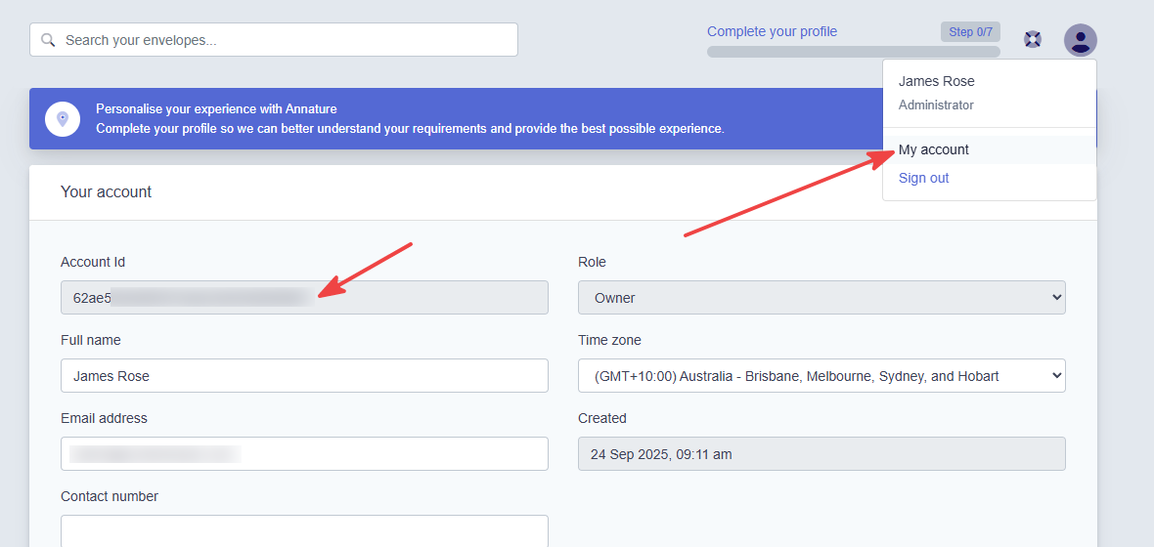Click the Email address field
Screen dimensions: 1154x547
304,453
